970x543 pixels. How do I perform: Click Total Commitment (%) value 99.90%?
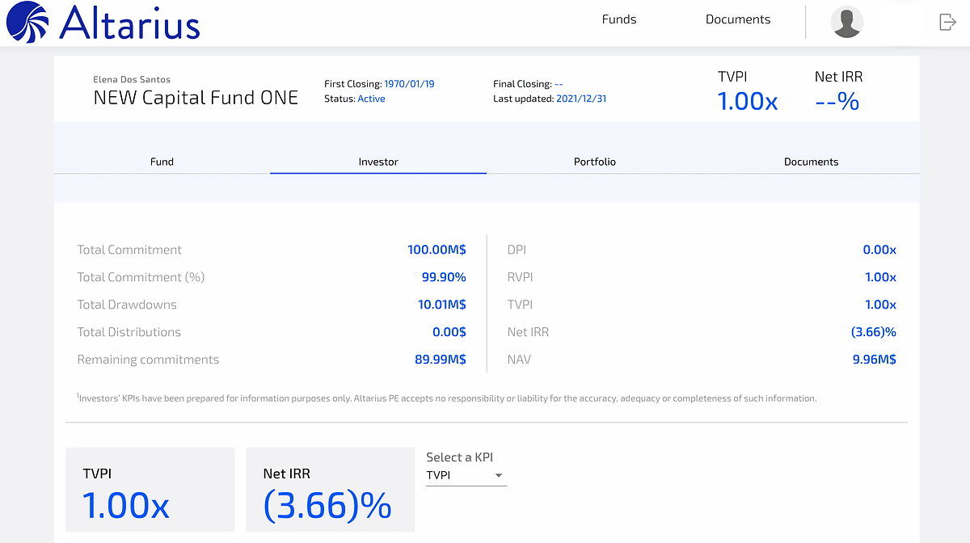point(444,277)
